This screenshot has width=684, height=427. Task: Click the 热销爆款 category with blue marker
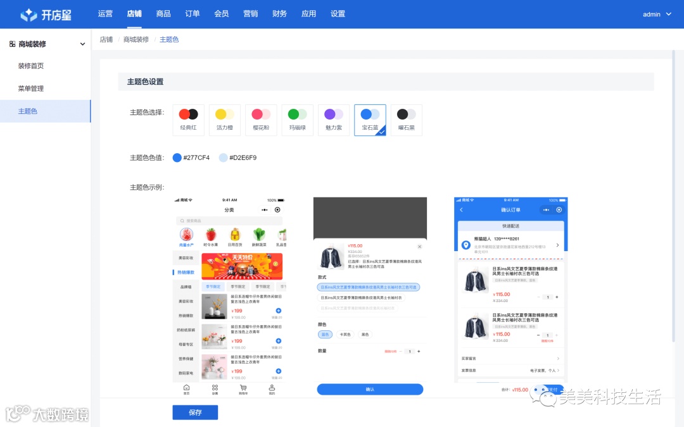[186, 272]
